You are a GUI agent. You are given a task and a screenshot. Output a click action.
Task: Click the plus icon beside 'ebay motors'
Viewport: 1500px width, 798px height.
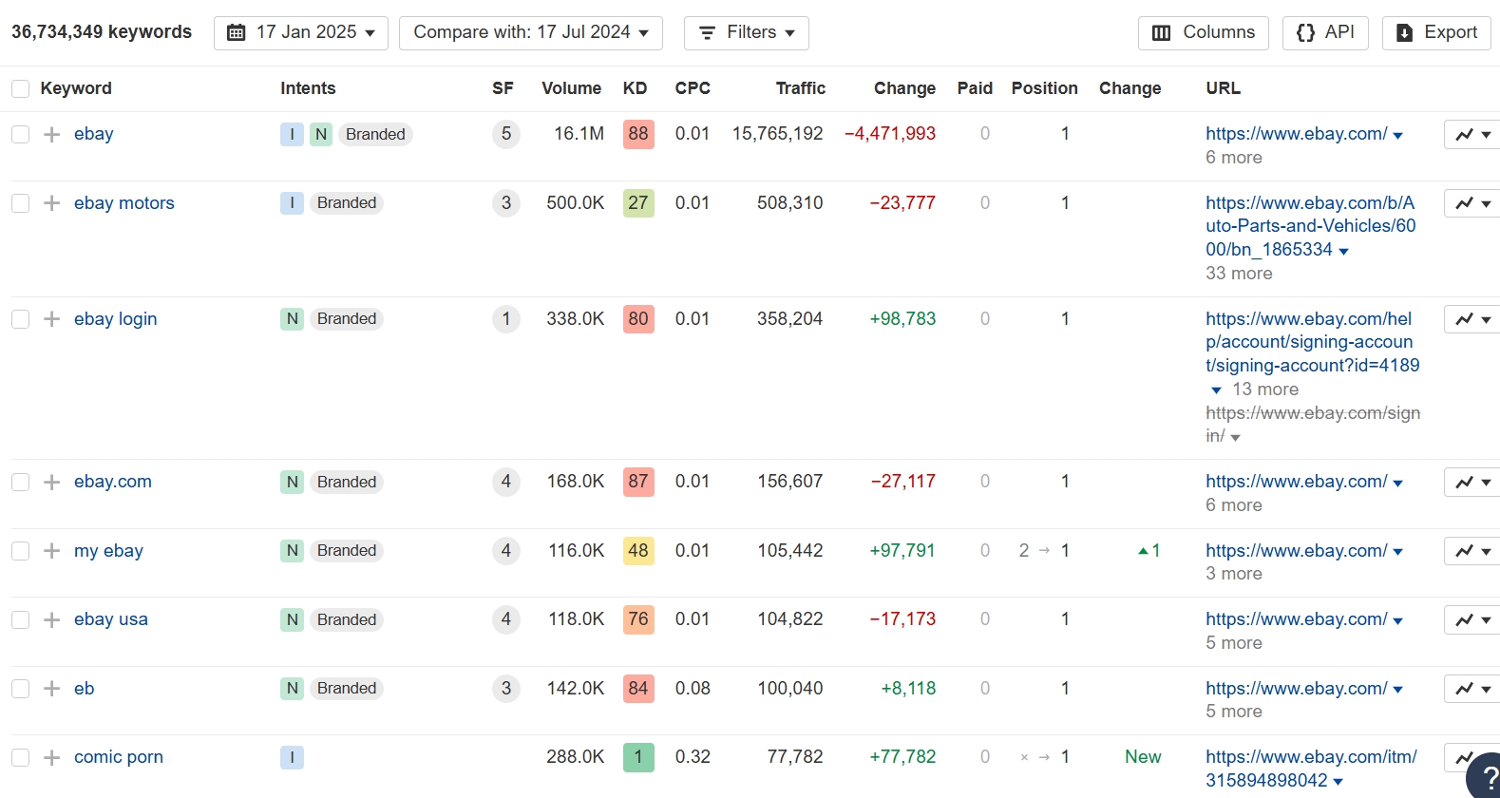point(52,203)
